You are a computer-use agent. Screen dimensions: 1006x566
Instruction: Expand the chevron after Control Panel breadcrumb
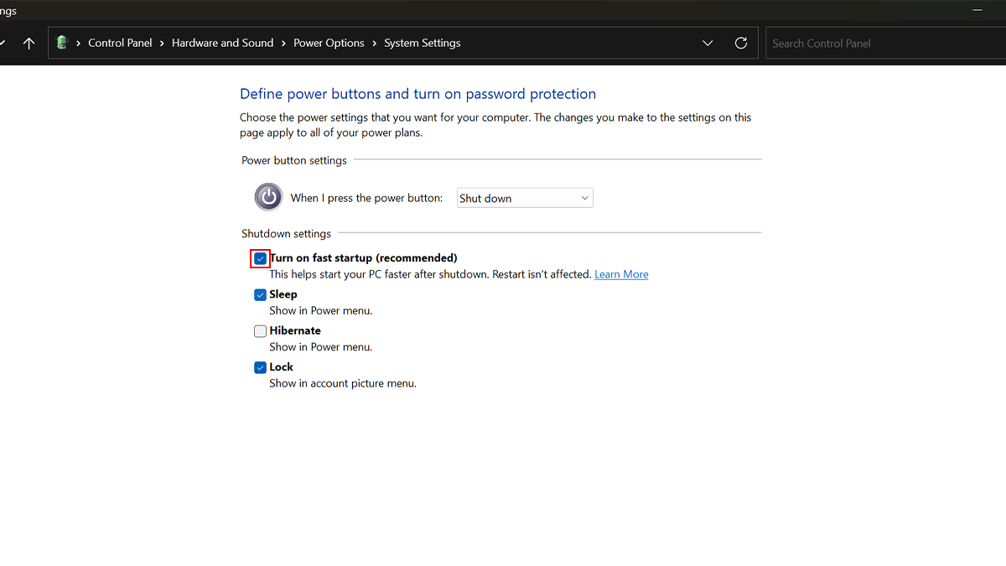coord(162,44)
